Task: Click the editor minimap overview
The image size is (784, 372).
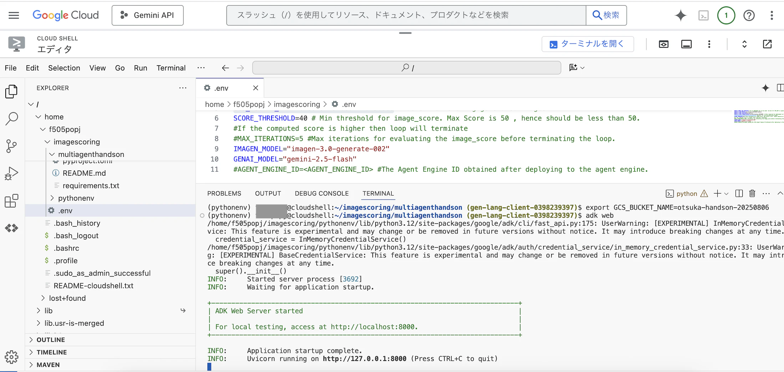Action: point(759,117)
